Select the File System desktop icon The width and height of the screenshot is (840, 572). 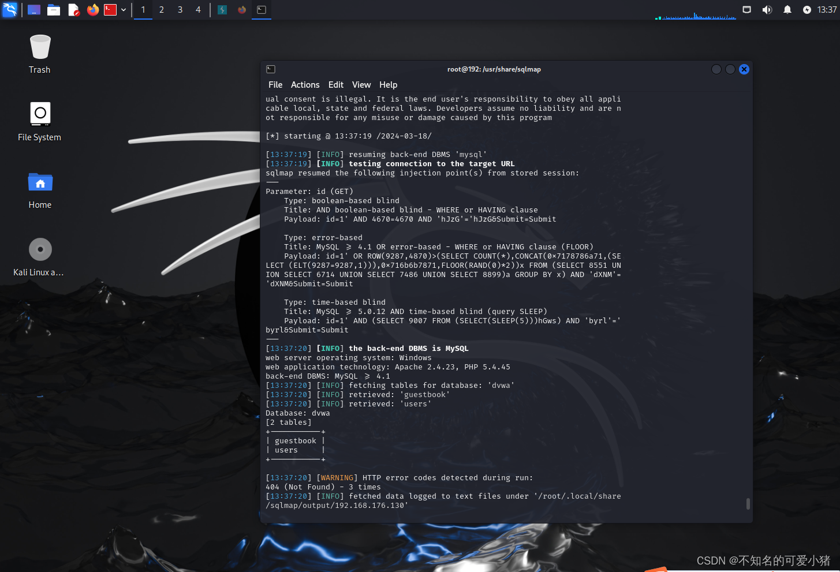[40, 122]
